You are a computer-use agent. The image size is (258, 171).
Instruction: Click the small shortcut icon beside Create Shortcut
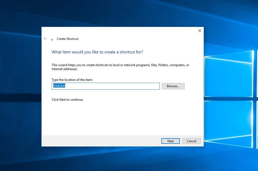(52, 39)
